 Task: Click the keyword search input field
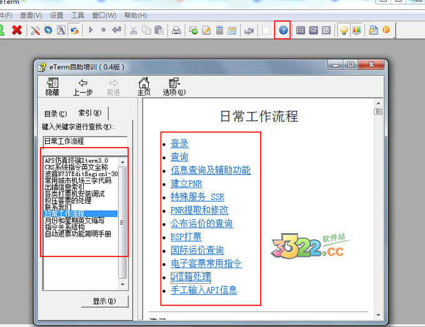click(x=85, y=141)
